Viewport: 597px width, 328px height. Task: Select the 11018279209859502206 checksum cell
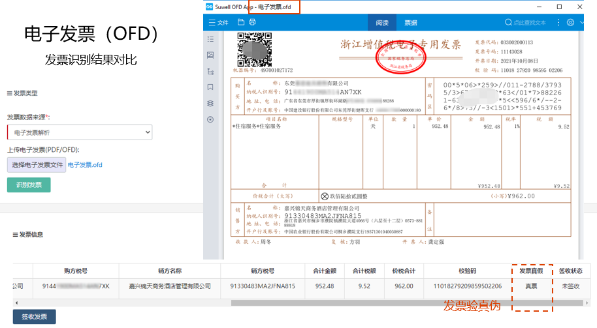[x=468, y=286]
